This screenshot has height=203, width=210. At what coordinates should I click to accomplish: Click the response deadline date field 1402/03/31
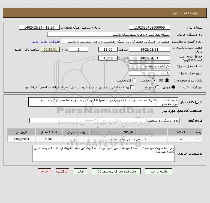point(149,49)
